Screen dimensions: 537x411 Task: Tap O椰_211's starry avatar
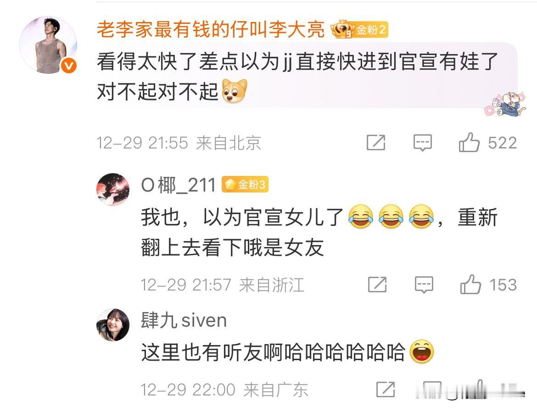[x=113, y=189]
